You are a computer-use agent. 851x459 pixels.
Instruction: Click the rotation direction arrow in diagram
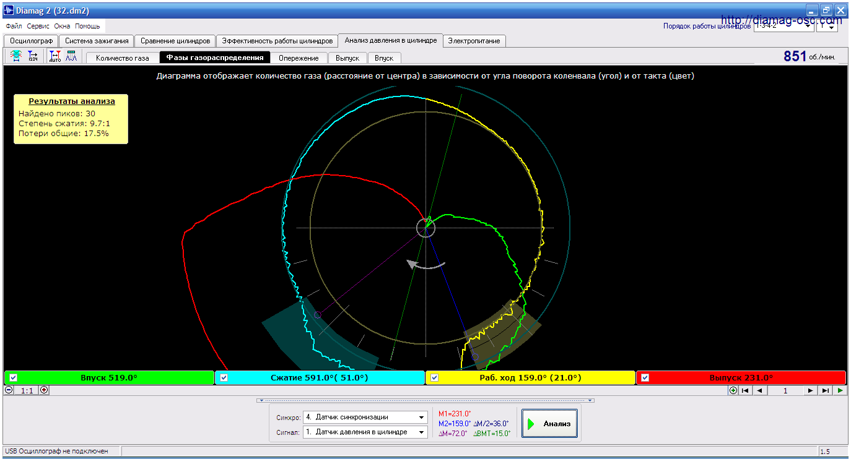coord(426,264)
